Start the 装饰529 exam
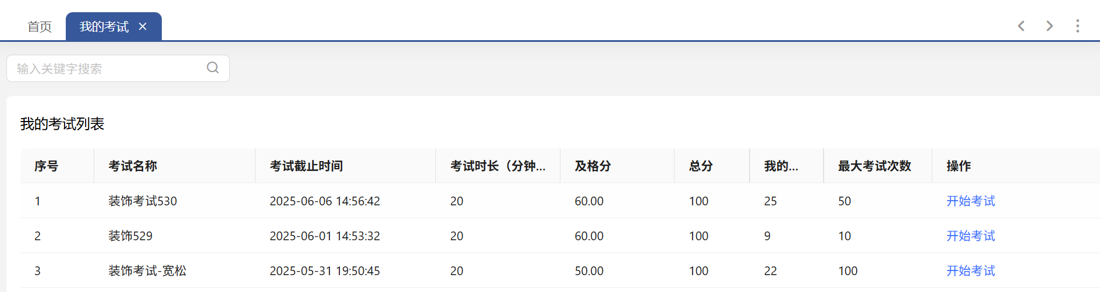This screenshot has height=292, width=1100. click(x=970, y=236)
